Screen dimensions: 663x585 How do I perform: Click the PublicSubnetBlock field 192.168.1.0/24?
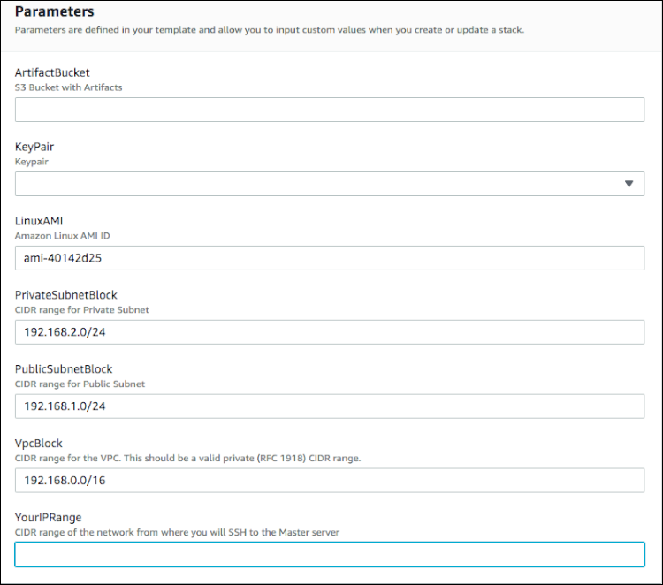click(330, 406)
